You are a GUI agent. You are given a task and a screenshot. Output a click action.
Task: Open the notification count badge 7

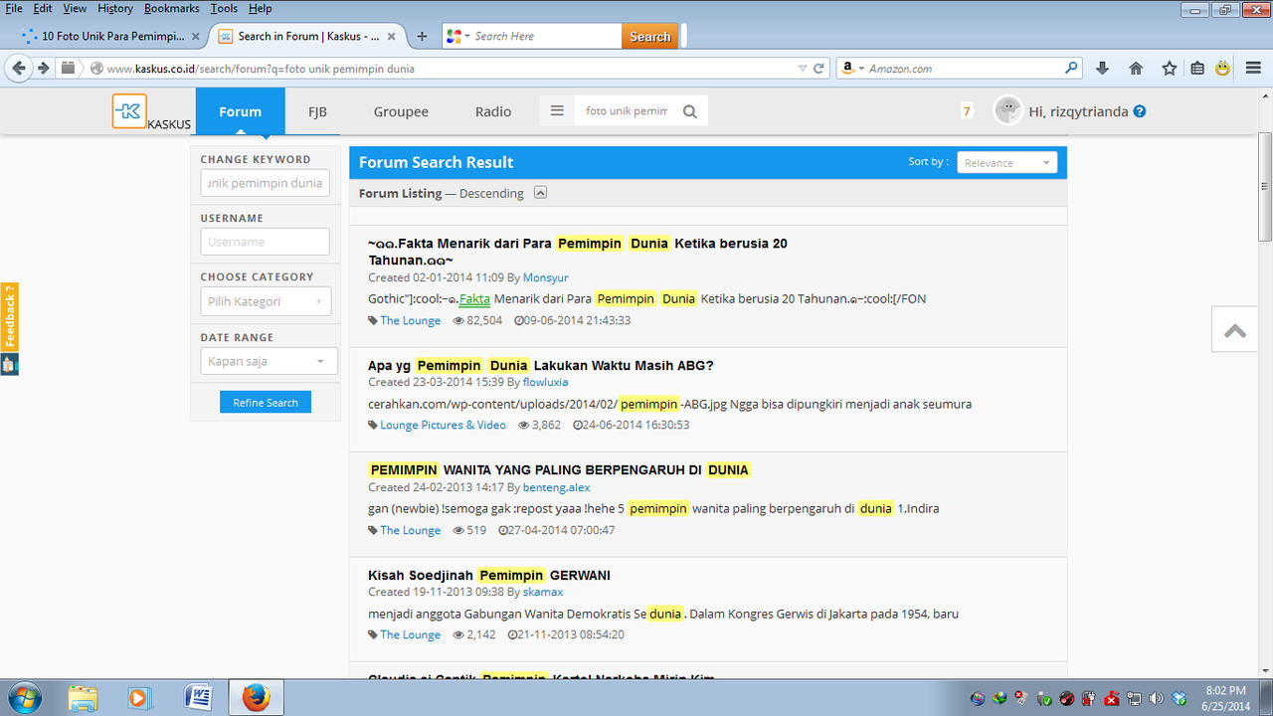tap(966, 111)
